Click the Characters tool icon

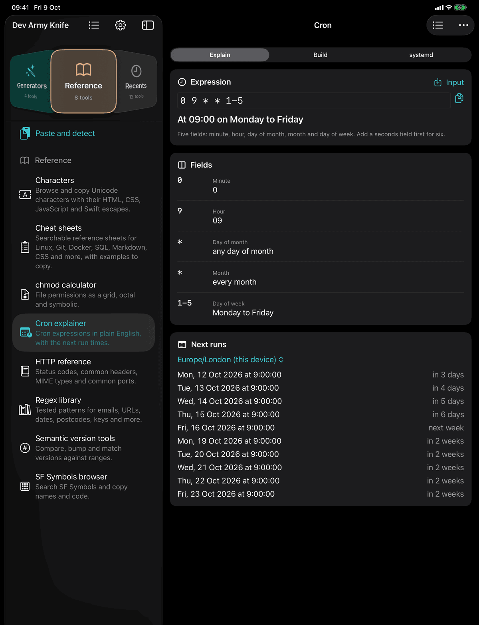coord(25,195)
